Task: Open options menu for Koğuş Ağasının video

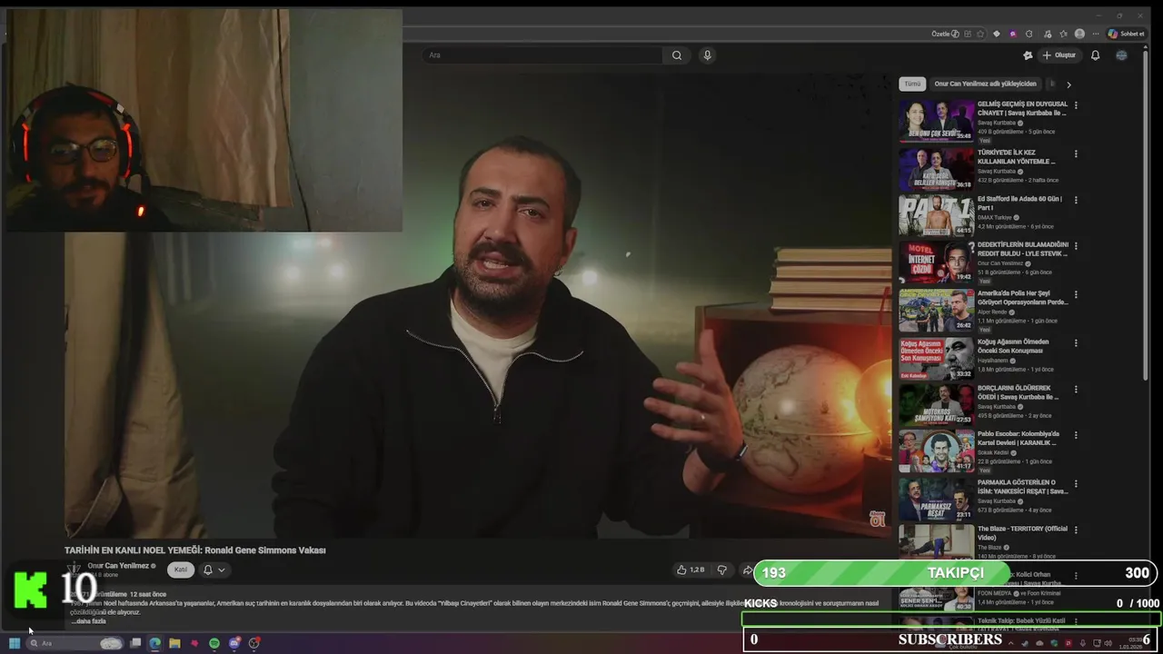Action: tap(1076, 343)
